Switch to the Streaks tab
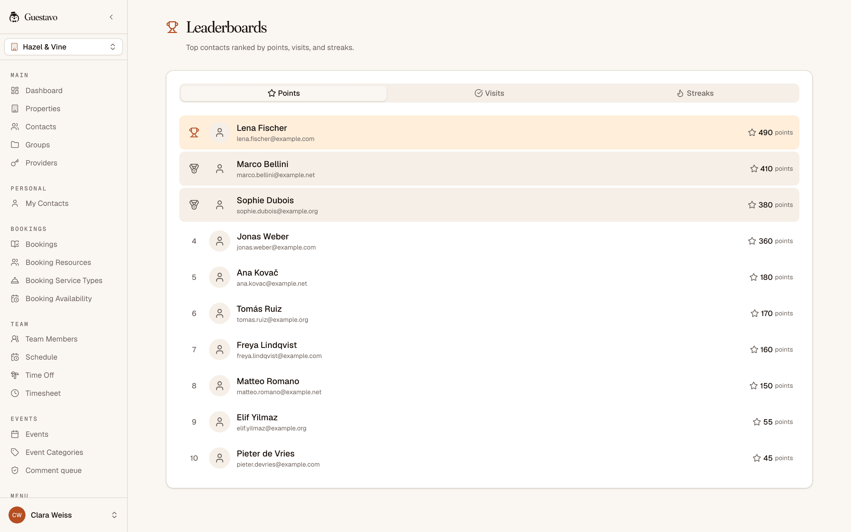The width and height of the screenshot is (851, 532). [x=695, y=93]
